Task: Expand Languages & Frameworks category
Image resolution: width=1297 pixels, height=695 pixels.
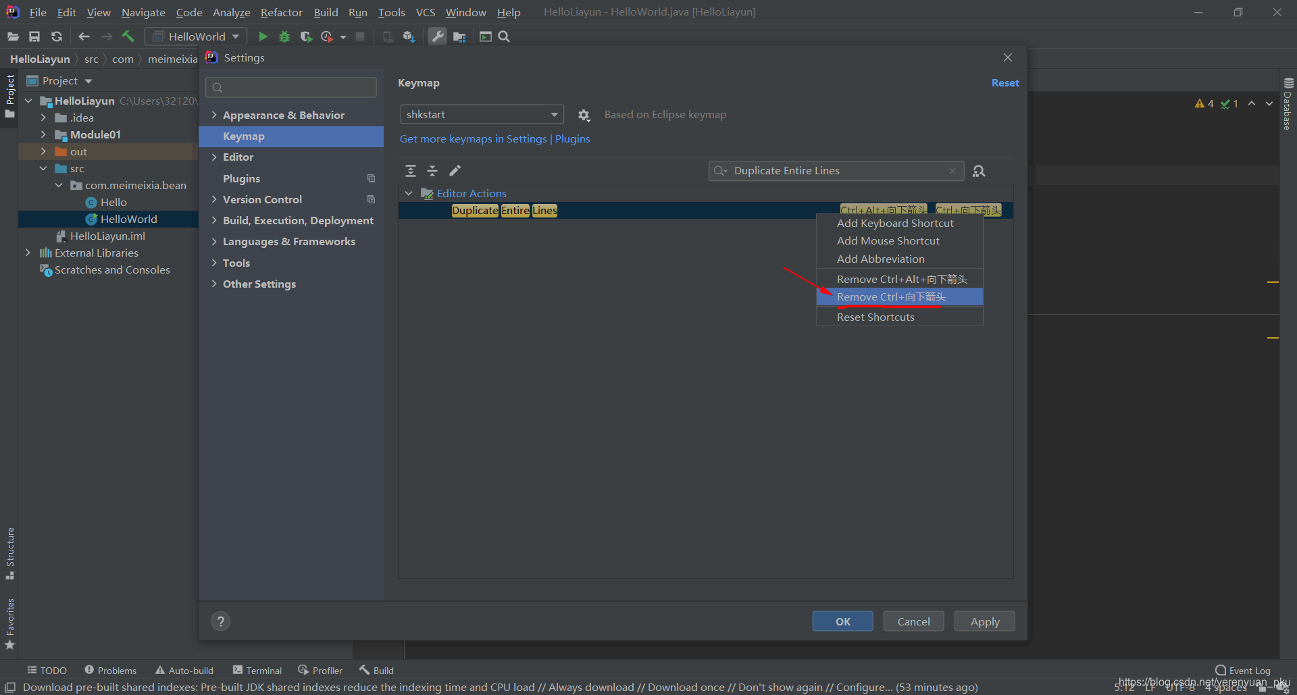Action: click(x=214, y=241)
